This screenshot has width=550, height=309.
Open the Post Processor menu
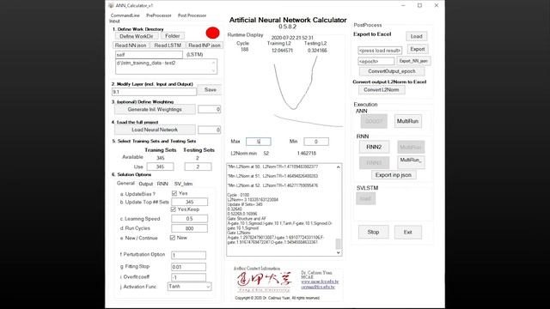[192, 15]
